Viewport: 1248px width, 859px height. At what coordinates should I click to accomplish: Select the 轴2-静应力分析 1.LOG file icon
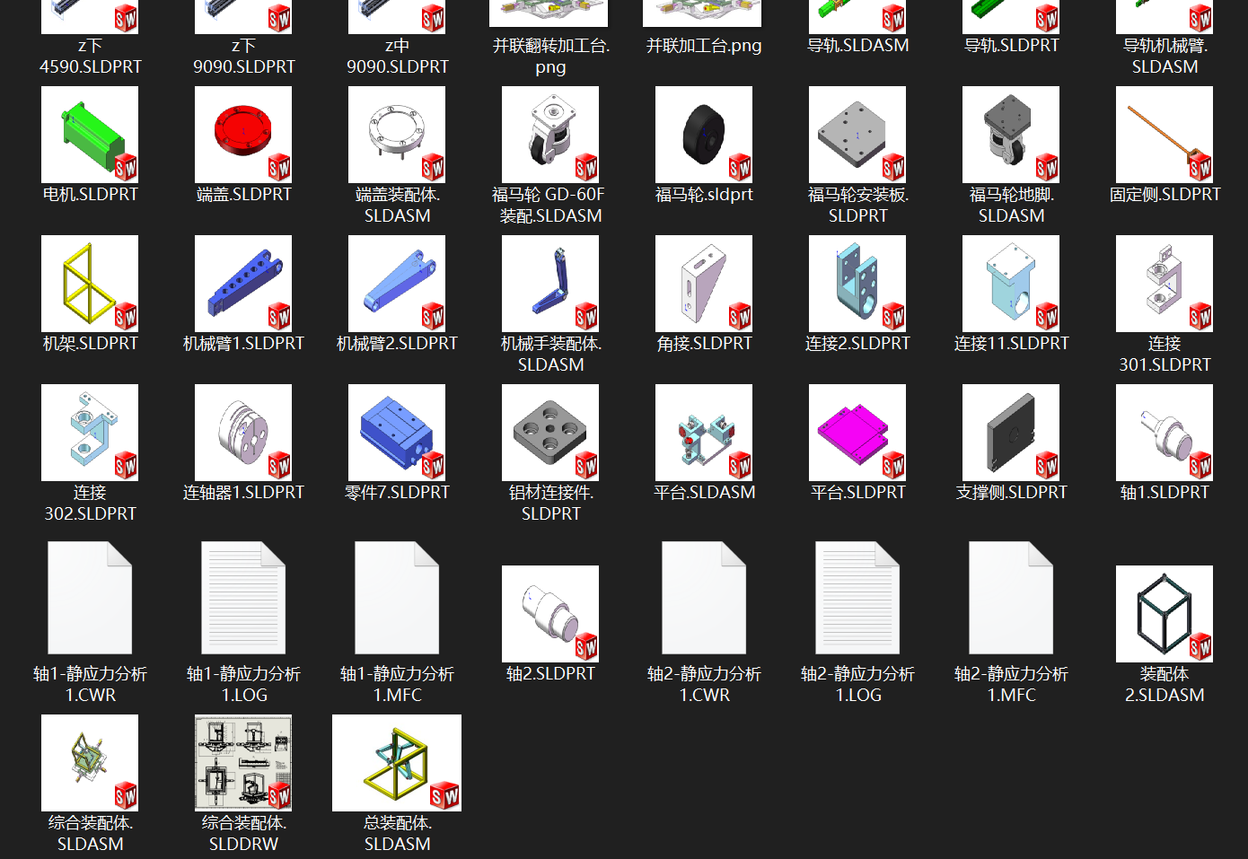857,598
